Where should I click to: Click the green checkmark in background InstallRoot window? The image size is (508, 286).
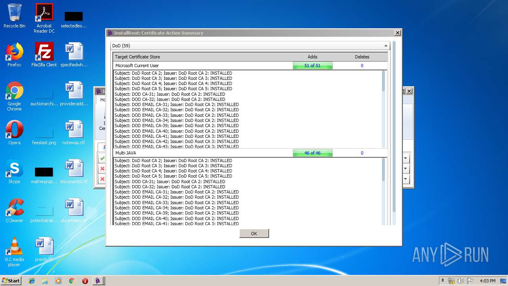[102, 158]
